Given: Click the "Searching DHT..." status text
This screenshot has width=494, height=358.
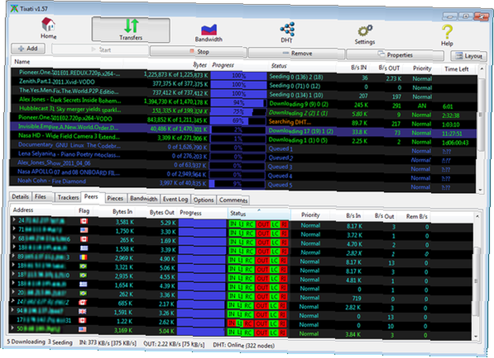Looking at the screenshot, I should click(289, 122).
